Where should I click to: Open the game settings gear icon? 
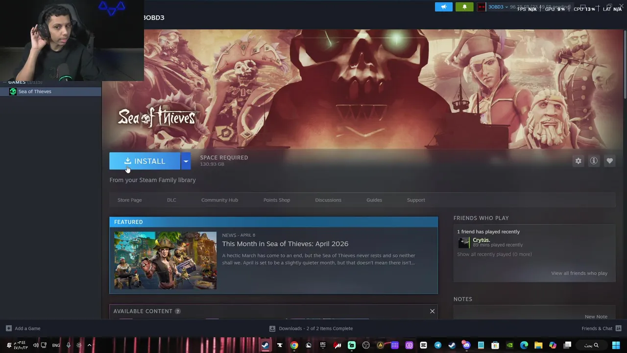(x=579, y=161)
